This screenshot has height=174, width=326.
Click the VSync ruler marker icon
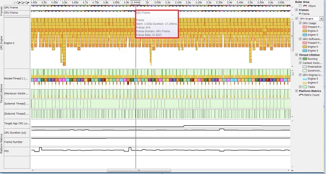(305, 6)
